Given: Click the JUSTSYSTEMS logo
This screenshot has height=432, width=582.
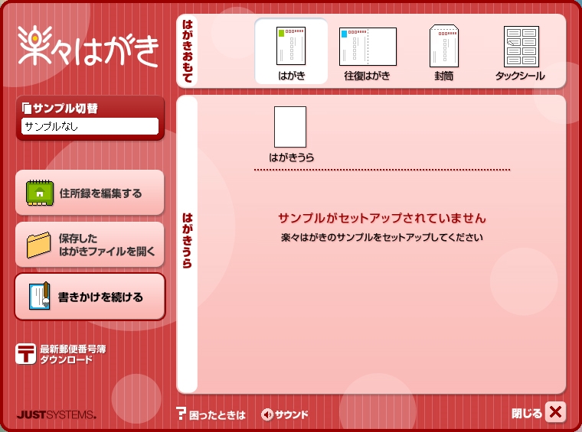Looking at the screenshot, I should [57, 414].
